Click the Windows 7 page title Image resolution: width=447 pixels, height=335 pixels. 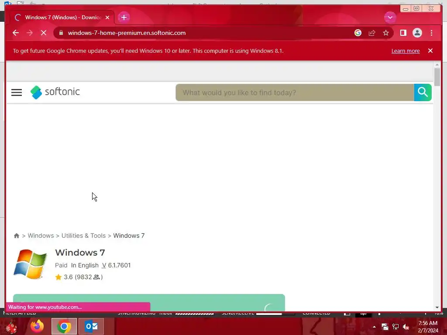80,253
